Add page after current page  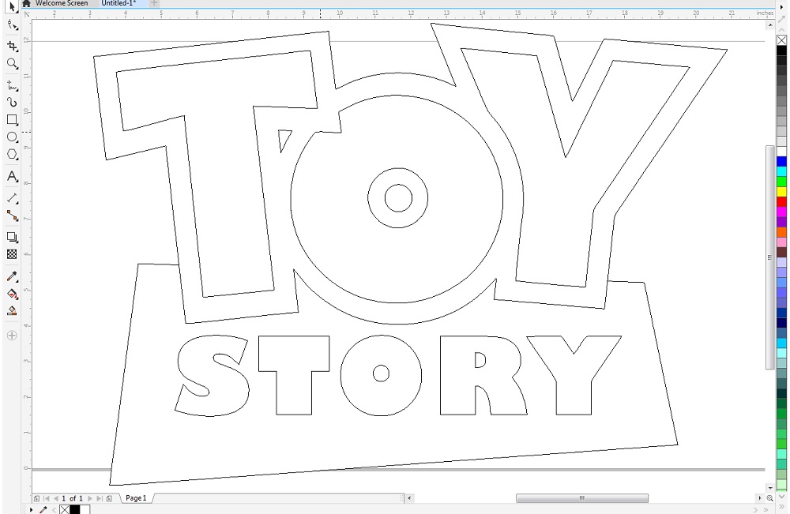point(109,498)
